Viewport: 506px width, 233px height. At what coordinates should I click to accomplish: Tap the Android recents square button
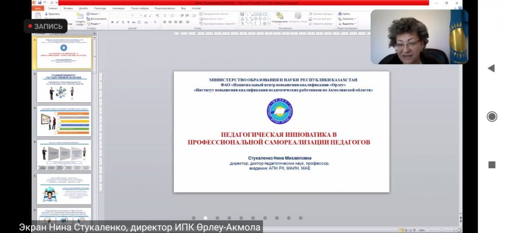pos(492,165)
